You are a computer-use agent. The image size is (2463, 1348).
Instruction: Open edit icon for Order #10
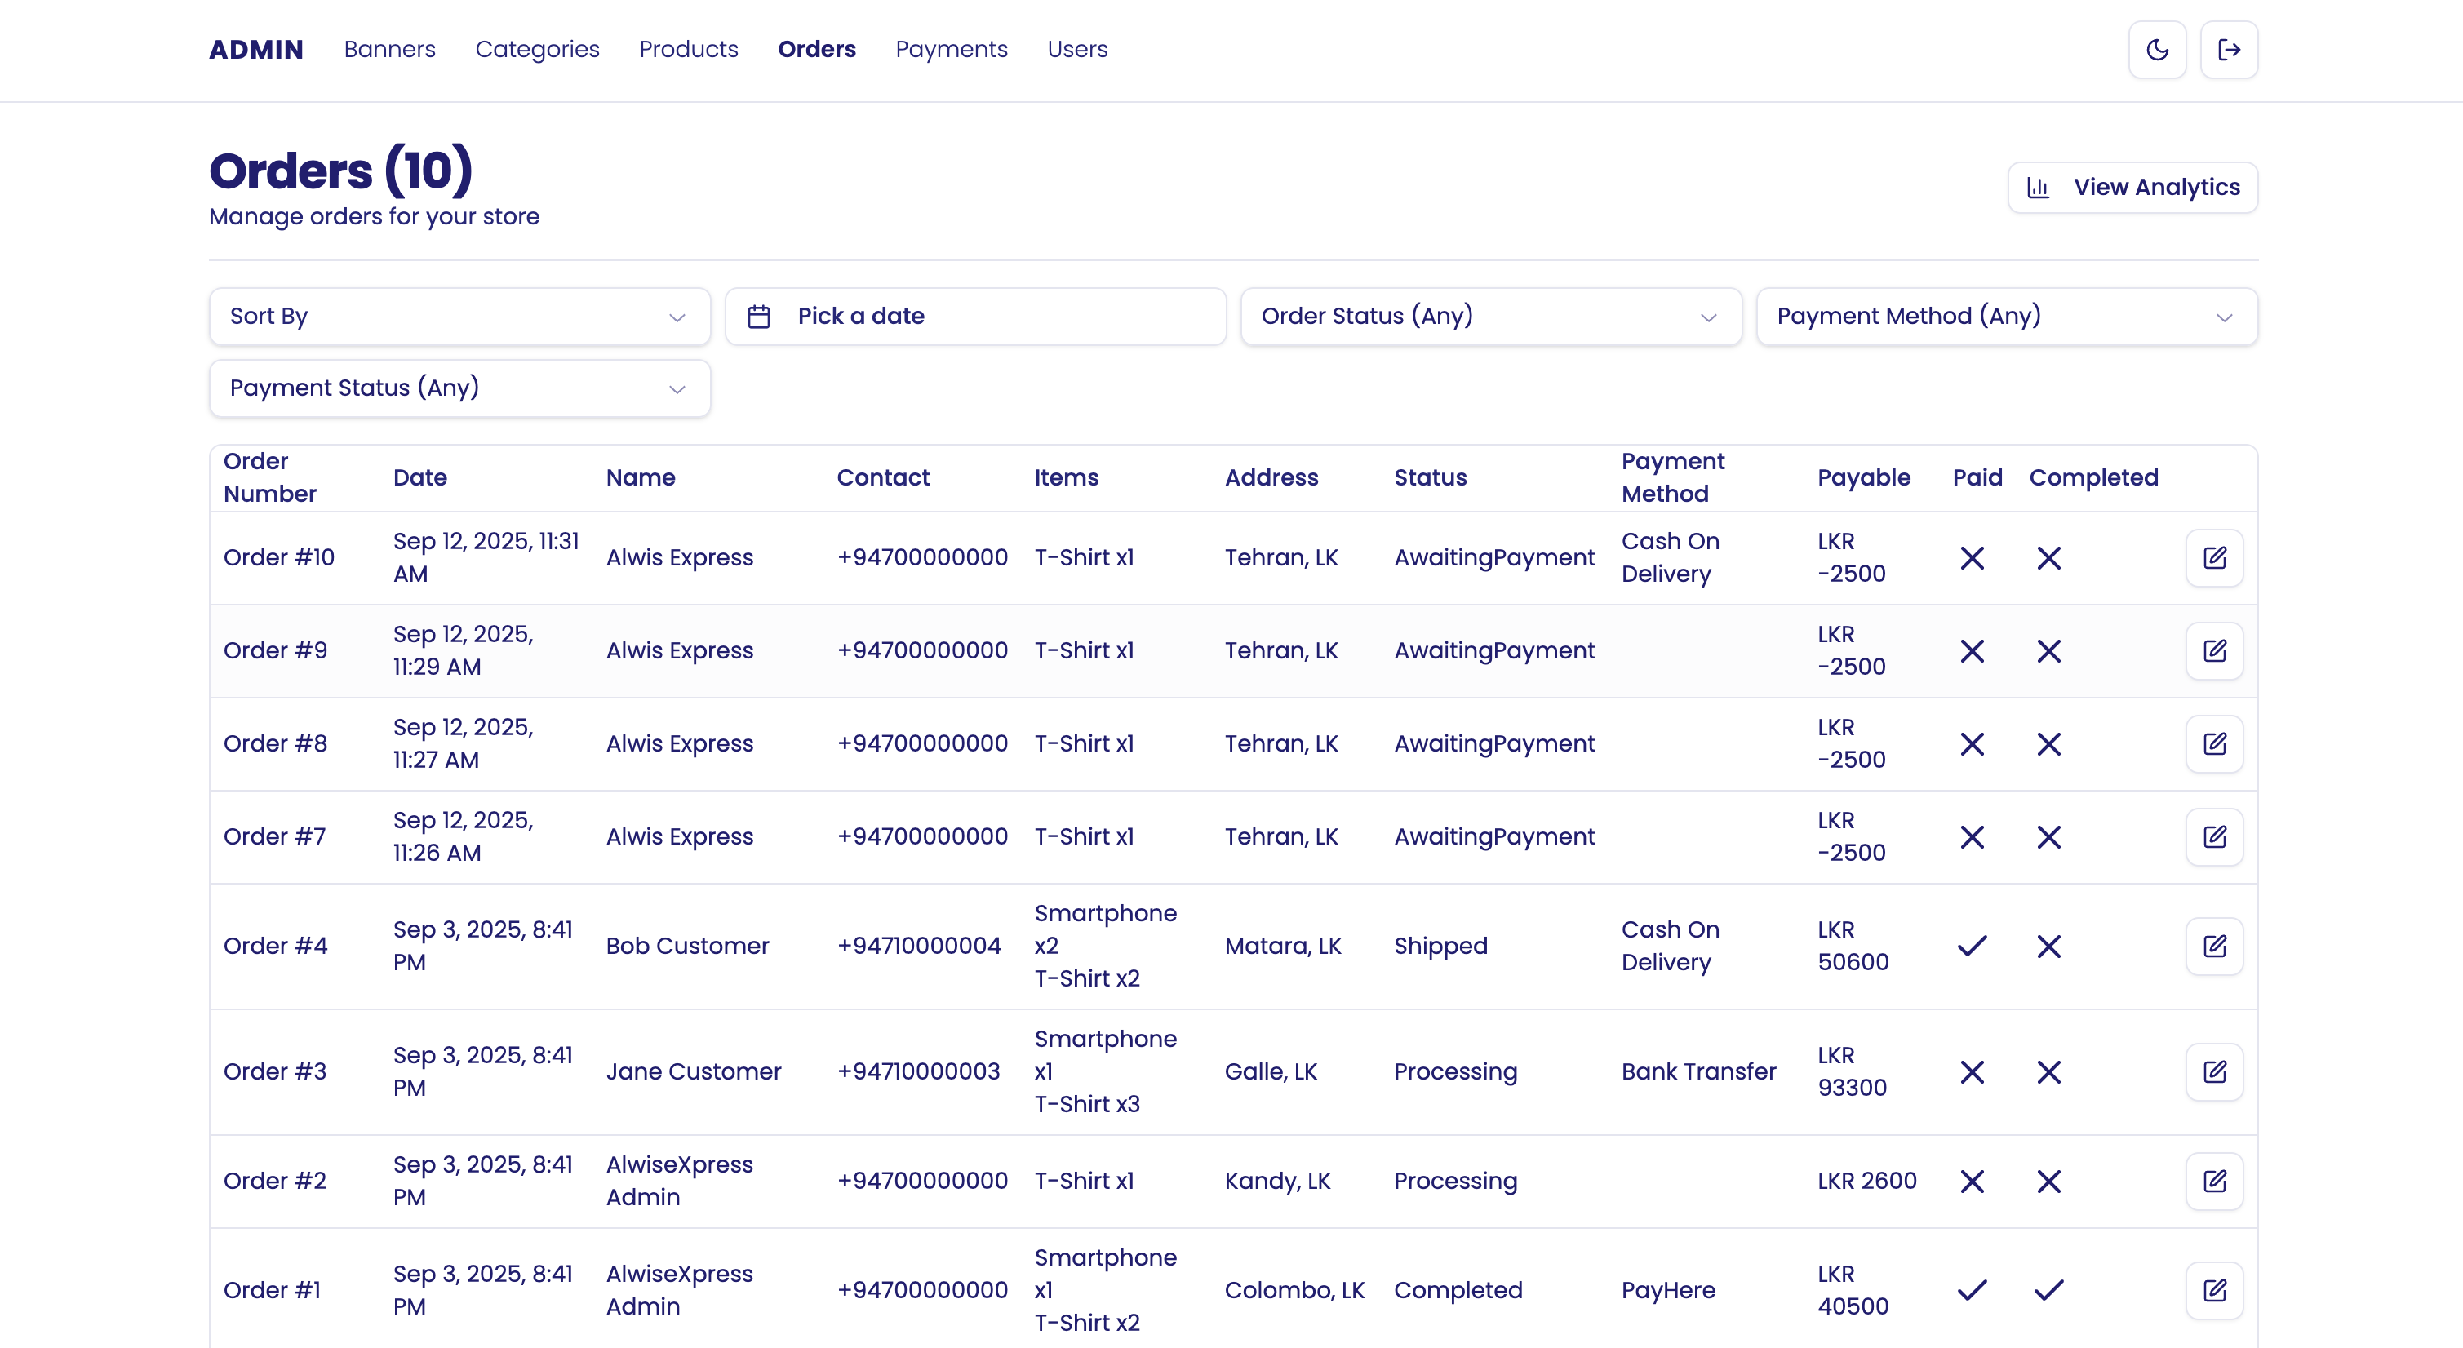click(x=2214, y=557)
